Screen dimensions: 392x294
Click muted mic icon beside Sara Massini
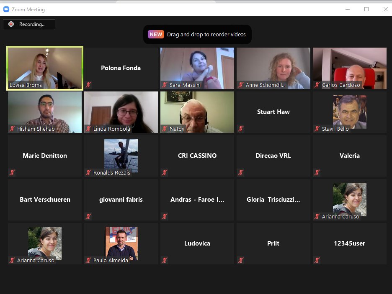click(x=165, y=85)
